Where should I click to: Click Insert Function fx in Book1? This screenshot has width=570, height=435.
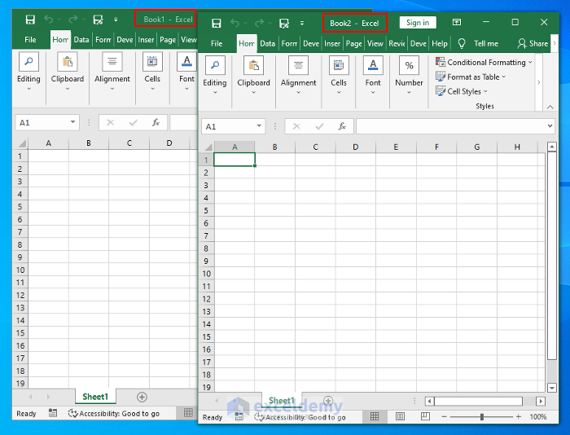tap(156, 122)
